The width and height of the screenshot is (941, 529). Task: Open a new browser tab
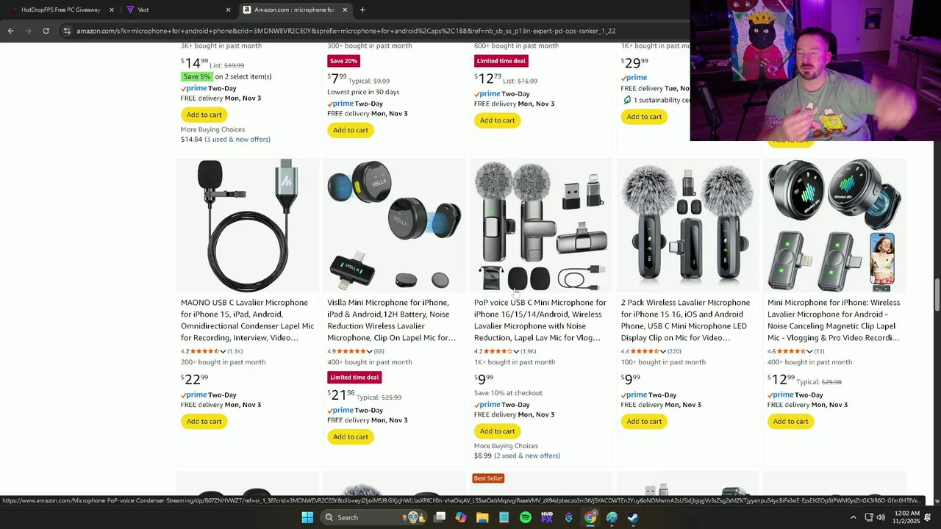click(362, 10)
